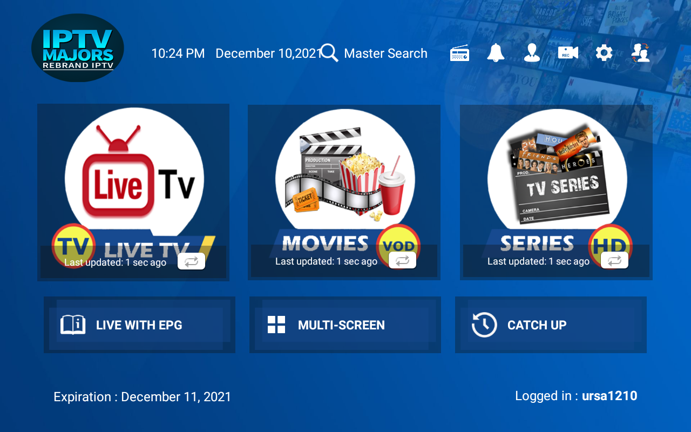This screenshot has height=432, width=691.
Task: Click the IPTV Majors logo
Action: pos(78,49)
